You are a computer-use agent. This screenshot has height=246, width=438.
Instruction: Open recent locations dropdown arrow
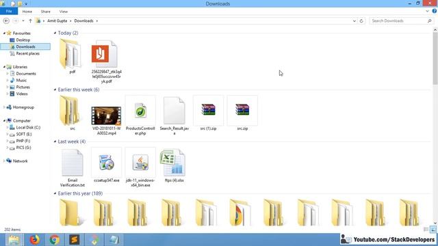pyautogui.click(x=23, y=21)
